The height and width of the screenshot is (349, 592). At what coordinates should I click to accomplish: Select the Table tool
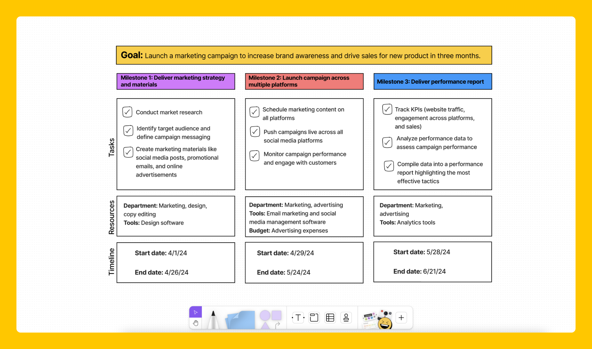330,317
